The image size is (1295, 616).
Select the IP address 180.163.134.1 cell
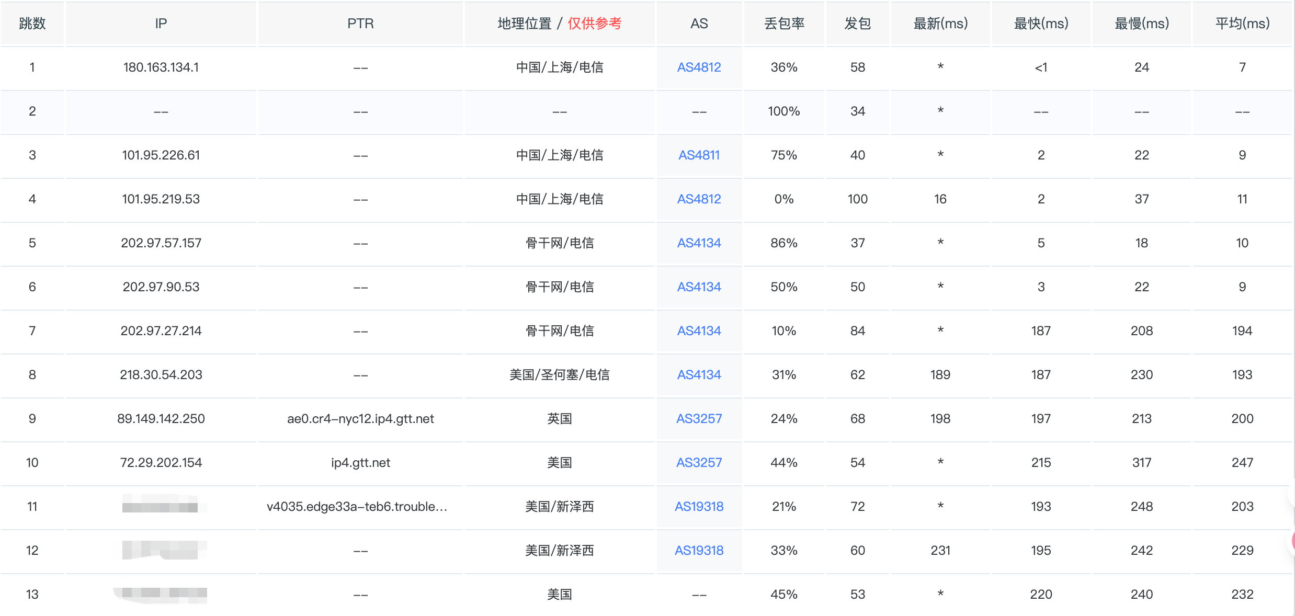pos(161,67)
